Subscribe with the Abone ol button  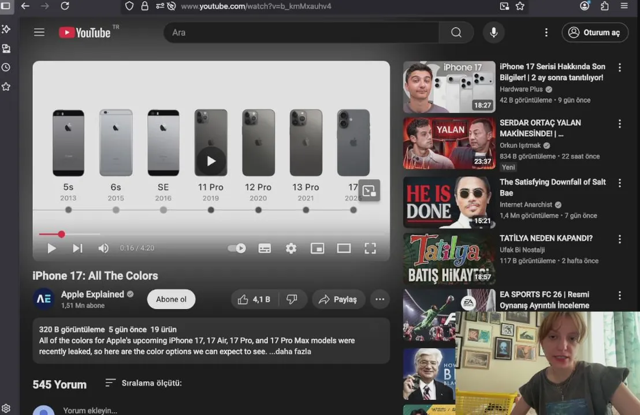click(x=171, y=299)
